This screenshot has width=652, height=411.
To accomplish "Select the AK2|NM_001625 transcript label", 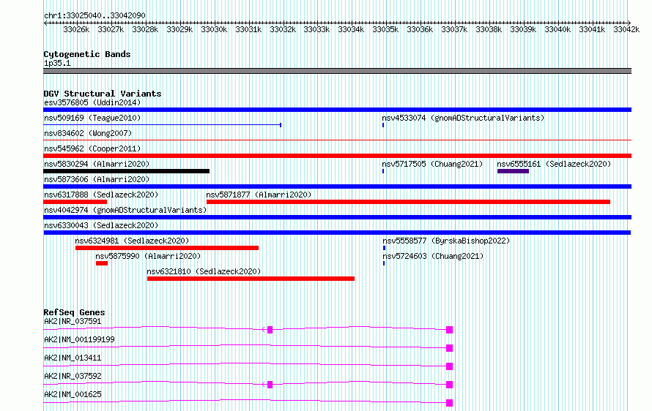I will [73, 394].
